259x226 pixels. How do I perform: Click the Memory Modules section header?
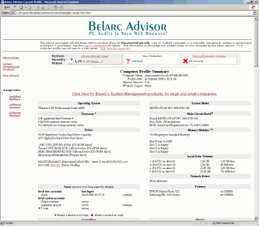click(x=200, y=130)
